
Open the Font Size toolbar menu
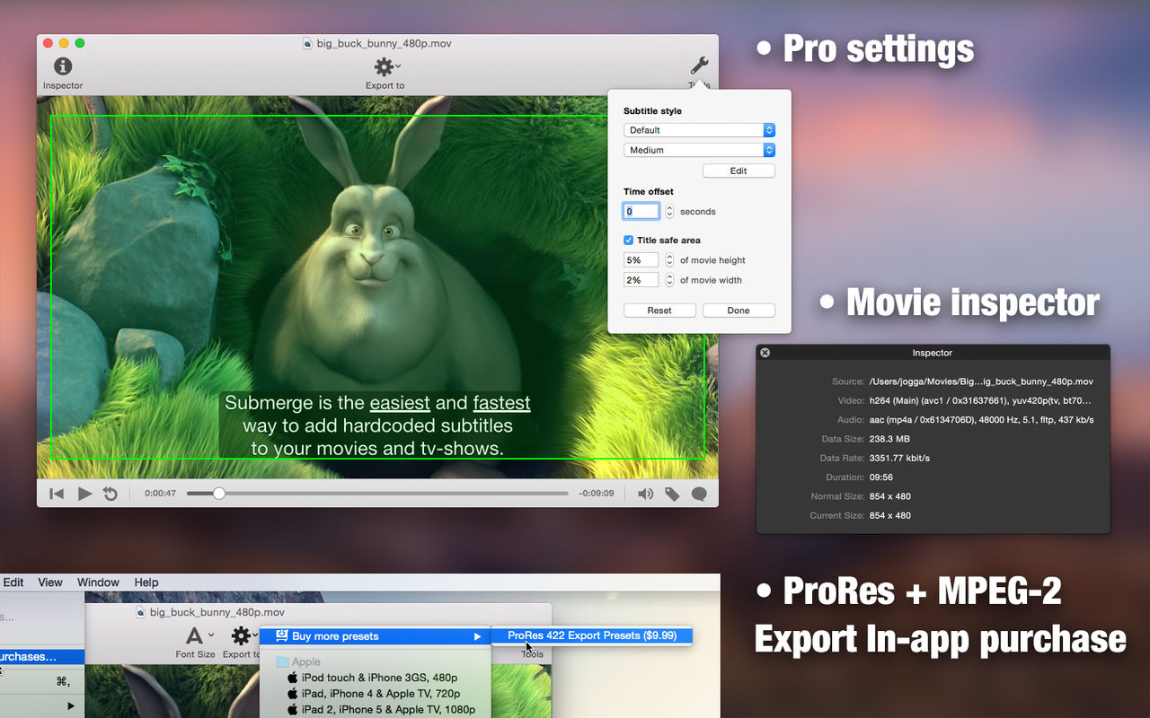195,642
